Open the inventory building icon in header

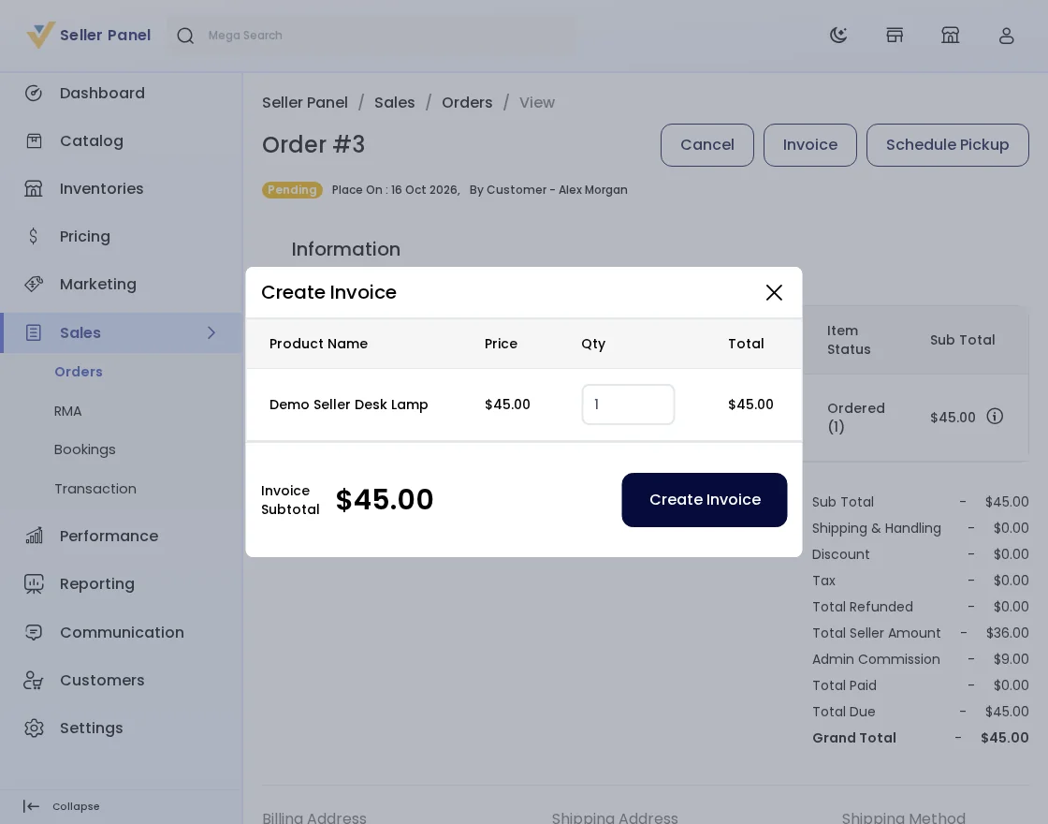click(951, 36)
